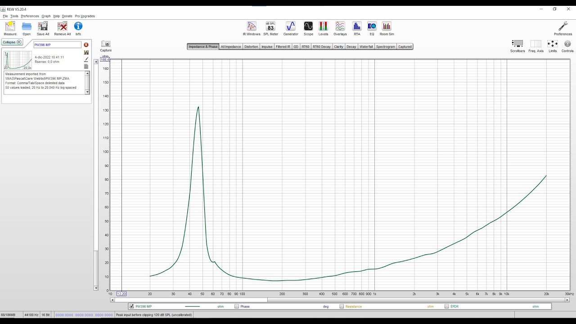The width and height of the screenshot is (576, 324).
Task: Open Preferences wrench icon
Action: coord(563,26)
